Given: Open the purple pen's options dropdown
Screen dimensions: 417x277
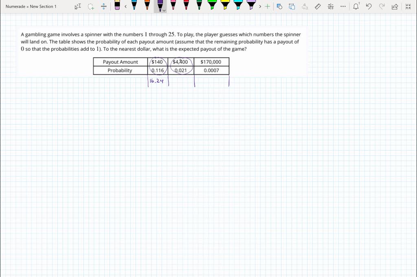Looking at the screenshot, I should pos(165,11).
